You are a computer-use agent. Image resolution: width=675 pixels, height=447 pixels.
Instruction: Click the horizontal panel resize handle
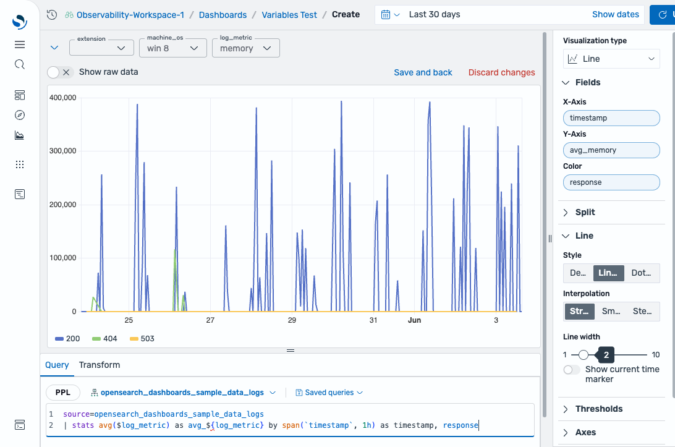tap(291, 351)
